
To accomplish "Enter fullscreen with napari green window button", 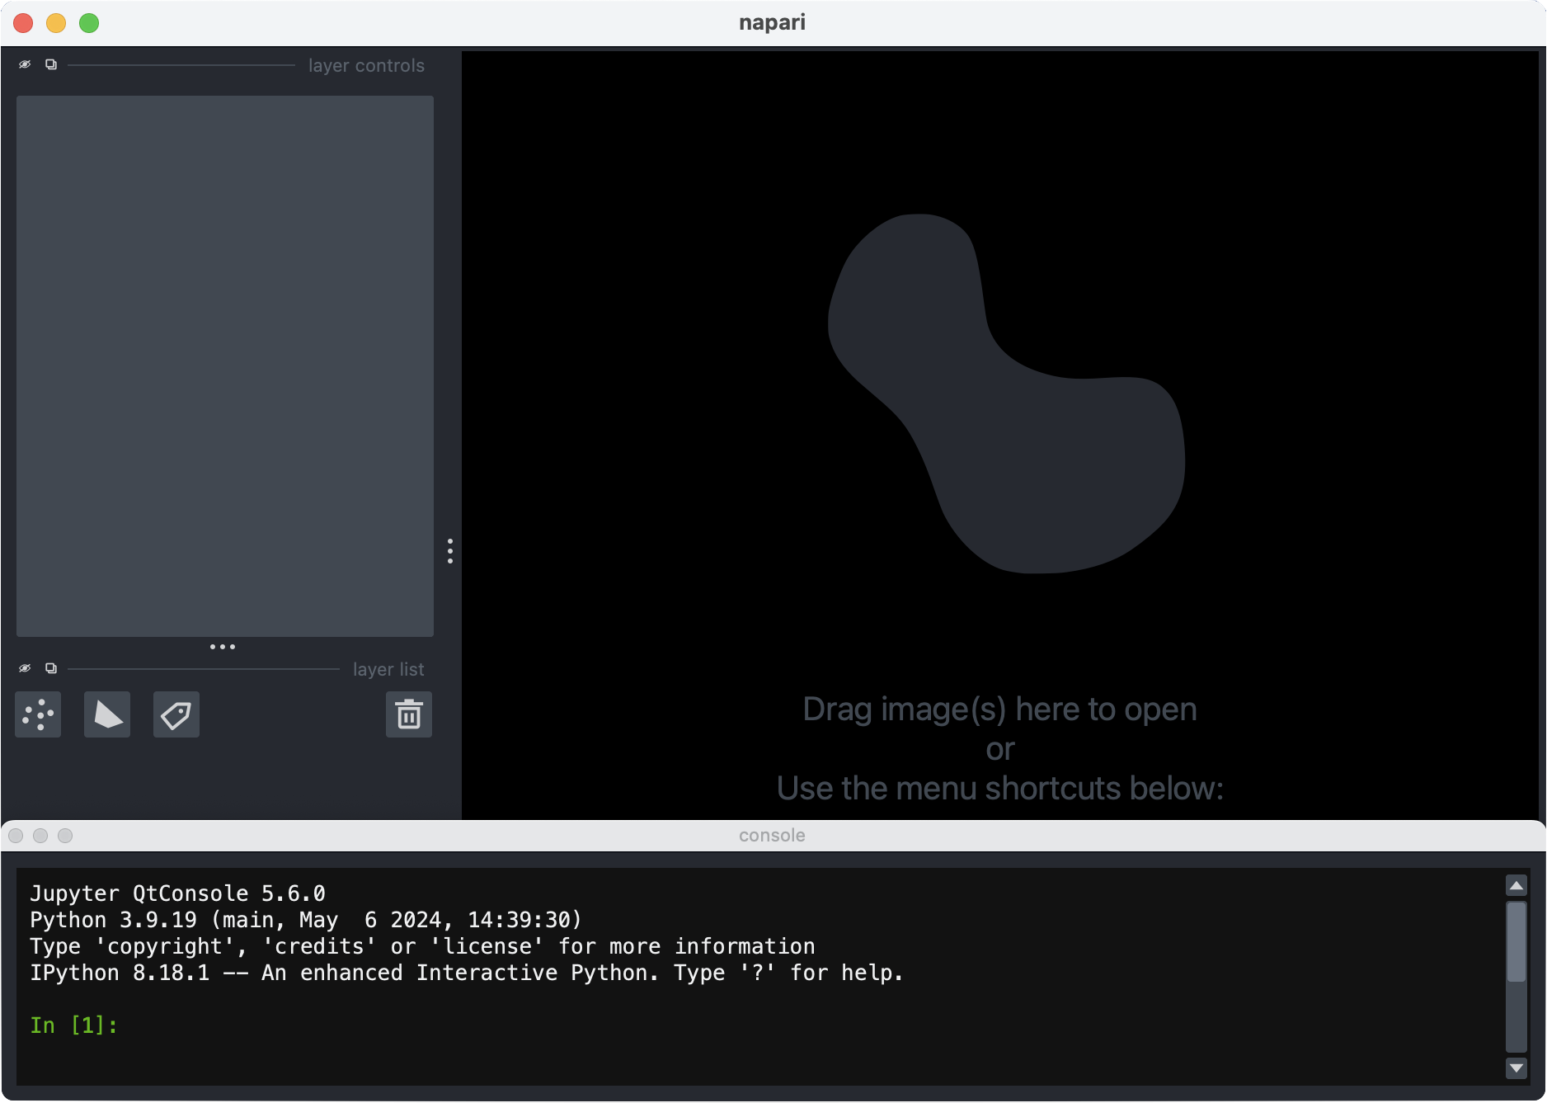I will click(89, 23).
